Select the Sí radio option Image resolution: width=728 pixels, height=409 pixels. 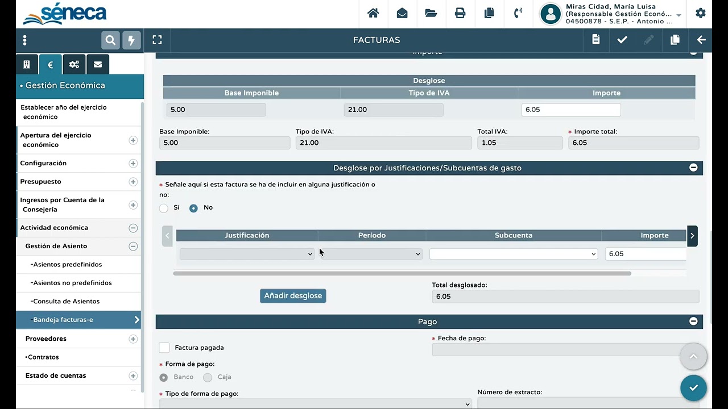164,208
